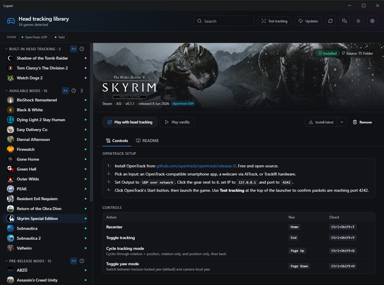Click Shadow of the Tomb Raider game icon
Viewport: 384px width, 285px height.
[10, 58]
